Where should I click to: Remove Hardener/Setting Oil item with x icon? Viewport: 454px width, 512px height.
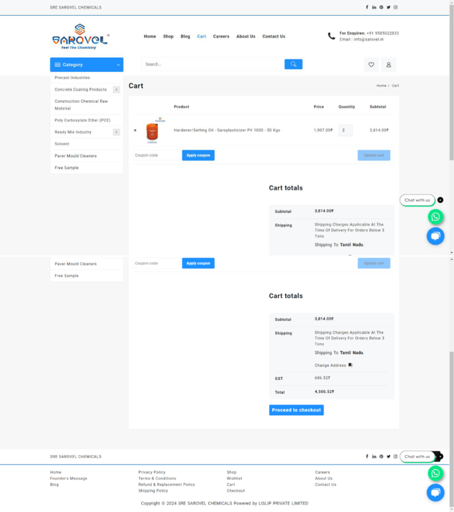(135, 130)
